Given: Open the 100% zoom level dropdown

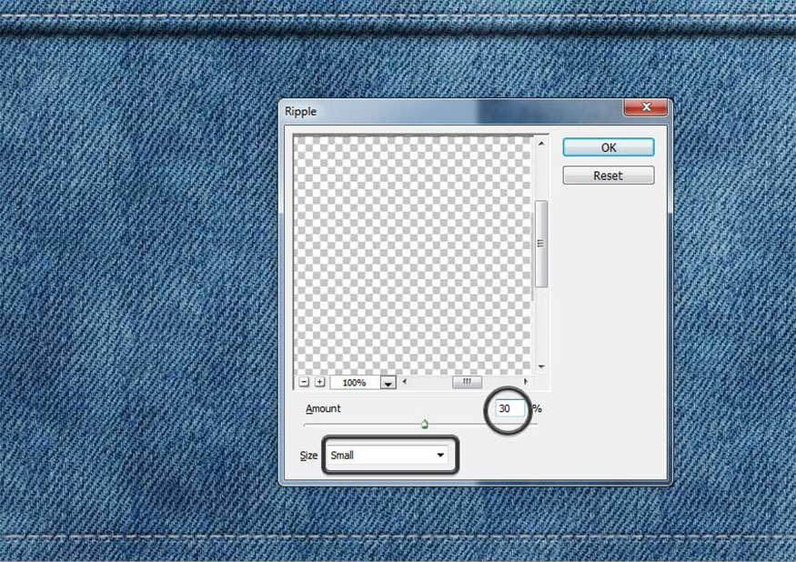Looking at the screenshot, I should (x=388, y=383).
